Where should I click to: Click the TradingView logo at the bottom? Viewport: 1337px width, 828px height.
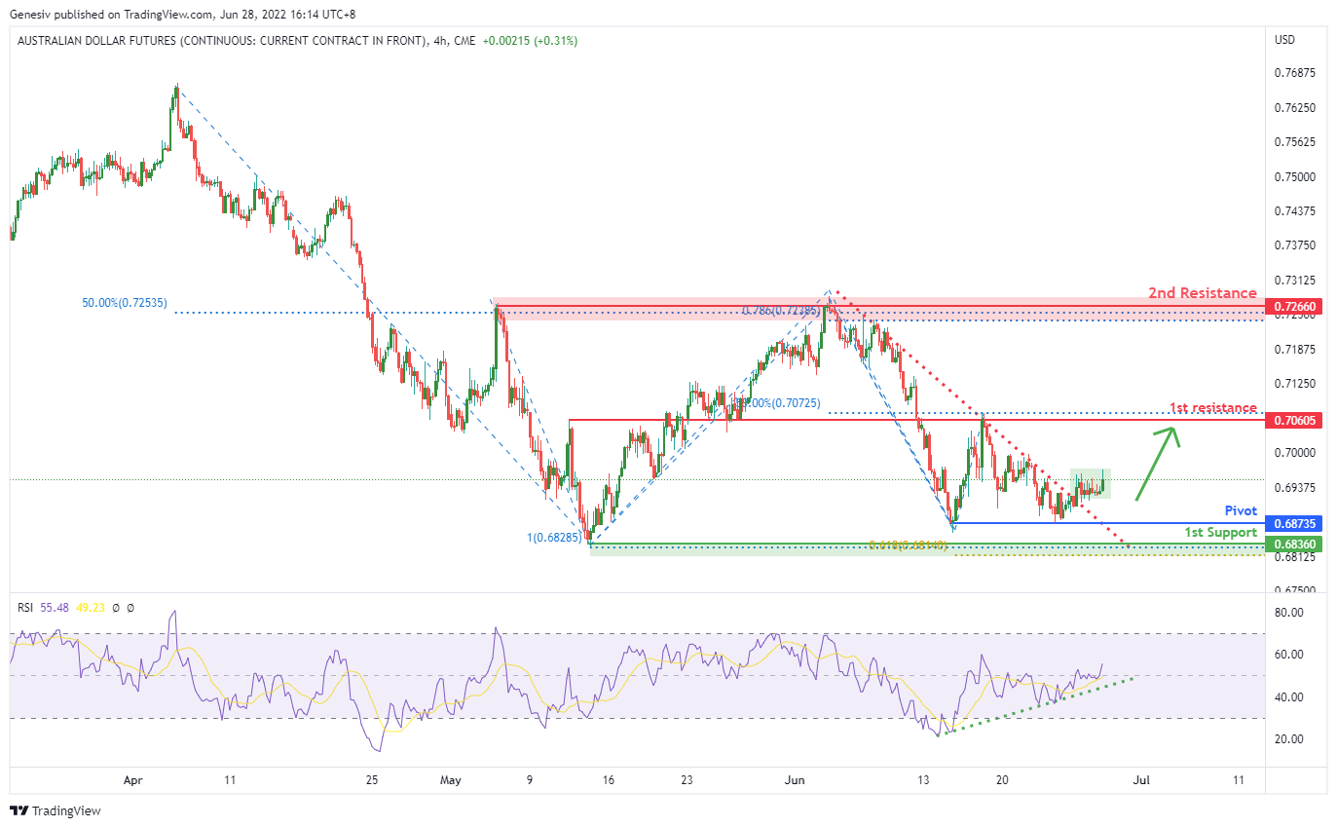coord(56,810)
